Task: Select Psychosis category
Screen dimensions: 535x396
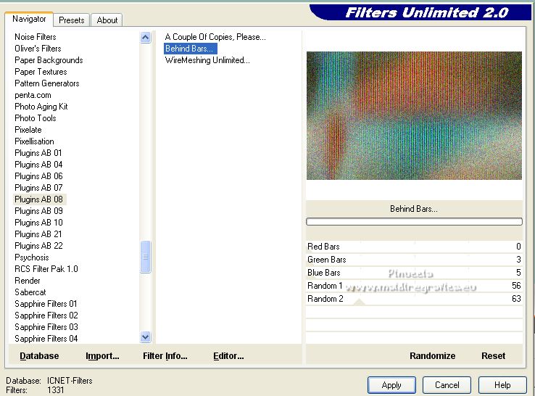Action: pos(32,257)
